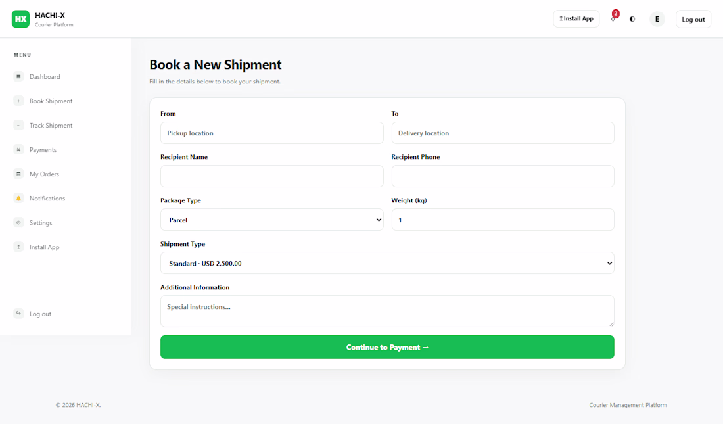Viewport: 723px width, 424px height.
Task: Click the © 2026 HACHI-X. footer text
Action: click(x=78, y=405)
